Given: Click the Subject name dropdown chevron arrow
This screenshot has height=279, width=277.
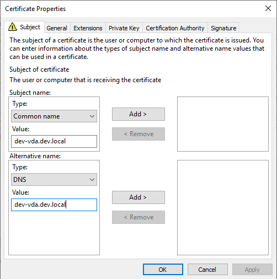Looking at the screenshot, I should point(92,116).
